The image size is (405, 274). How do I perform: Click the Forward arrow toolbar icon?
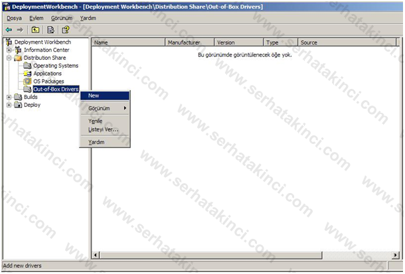tap(20, 29)
